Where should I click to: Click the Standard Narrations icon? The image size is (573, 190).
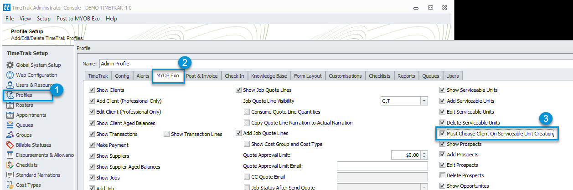10,175
